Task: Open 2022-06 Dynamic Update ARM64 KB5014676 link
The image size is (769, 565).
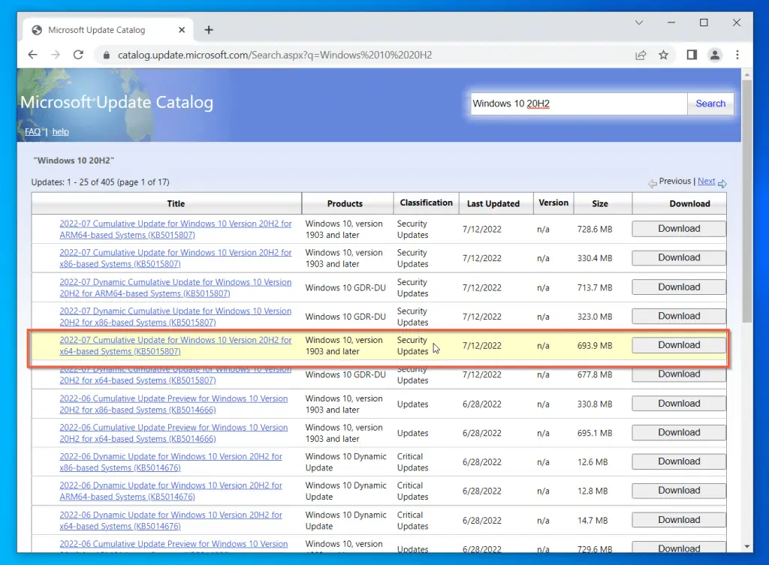Action: point(170,491)
